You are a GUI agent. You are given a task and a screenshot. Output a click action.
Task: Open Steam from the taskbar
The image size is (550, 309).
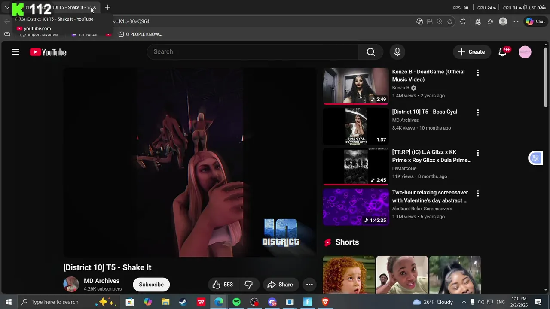click(183, 302)
